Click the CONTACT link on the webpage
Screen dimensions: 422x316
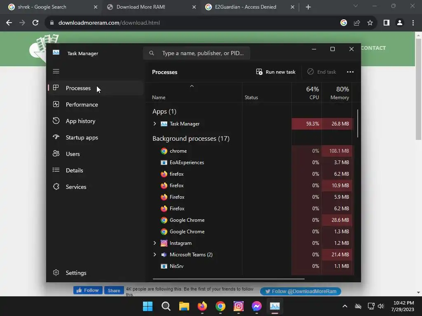click(x=373, y=48)
